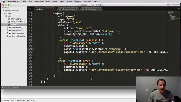Close the reorder.js tab
181x102 pixels.
53,9
